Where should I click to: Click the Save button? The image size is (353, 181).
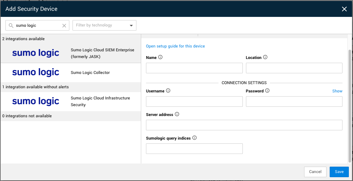point(339,172)
